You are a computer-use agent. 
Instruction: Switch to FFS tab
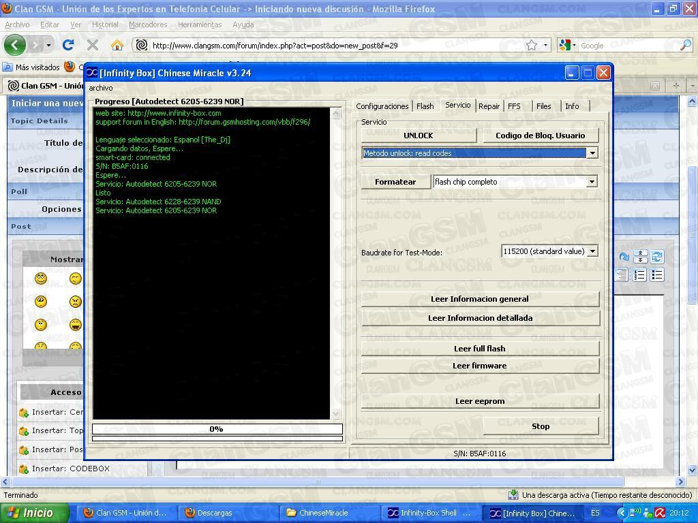click(514, 106)
